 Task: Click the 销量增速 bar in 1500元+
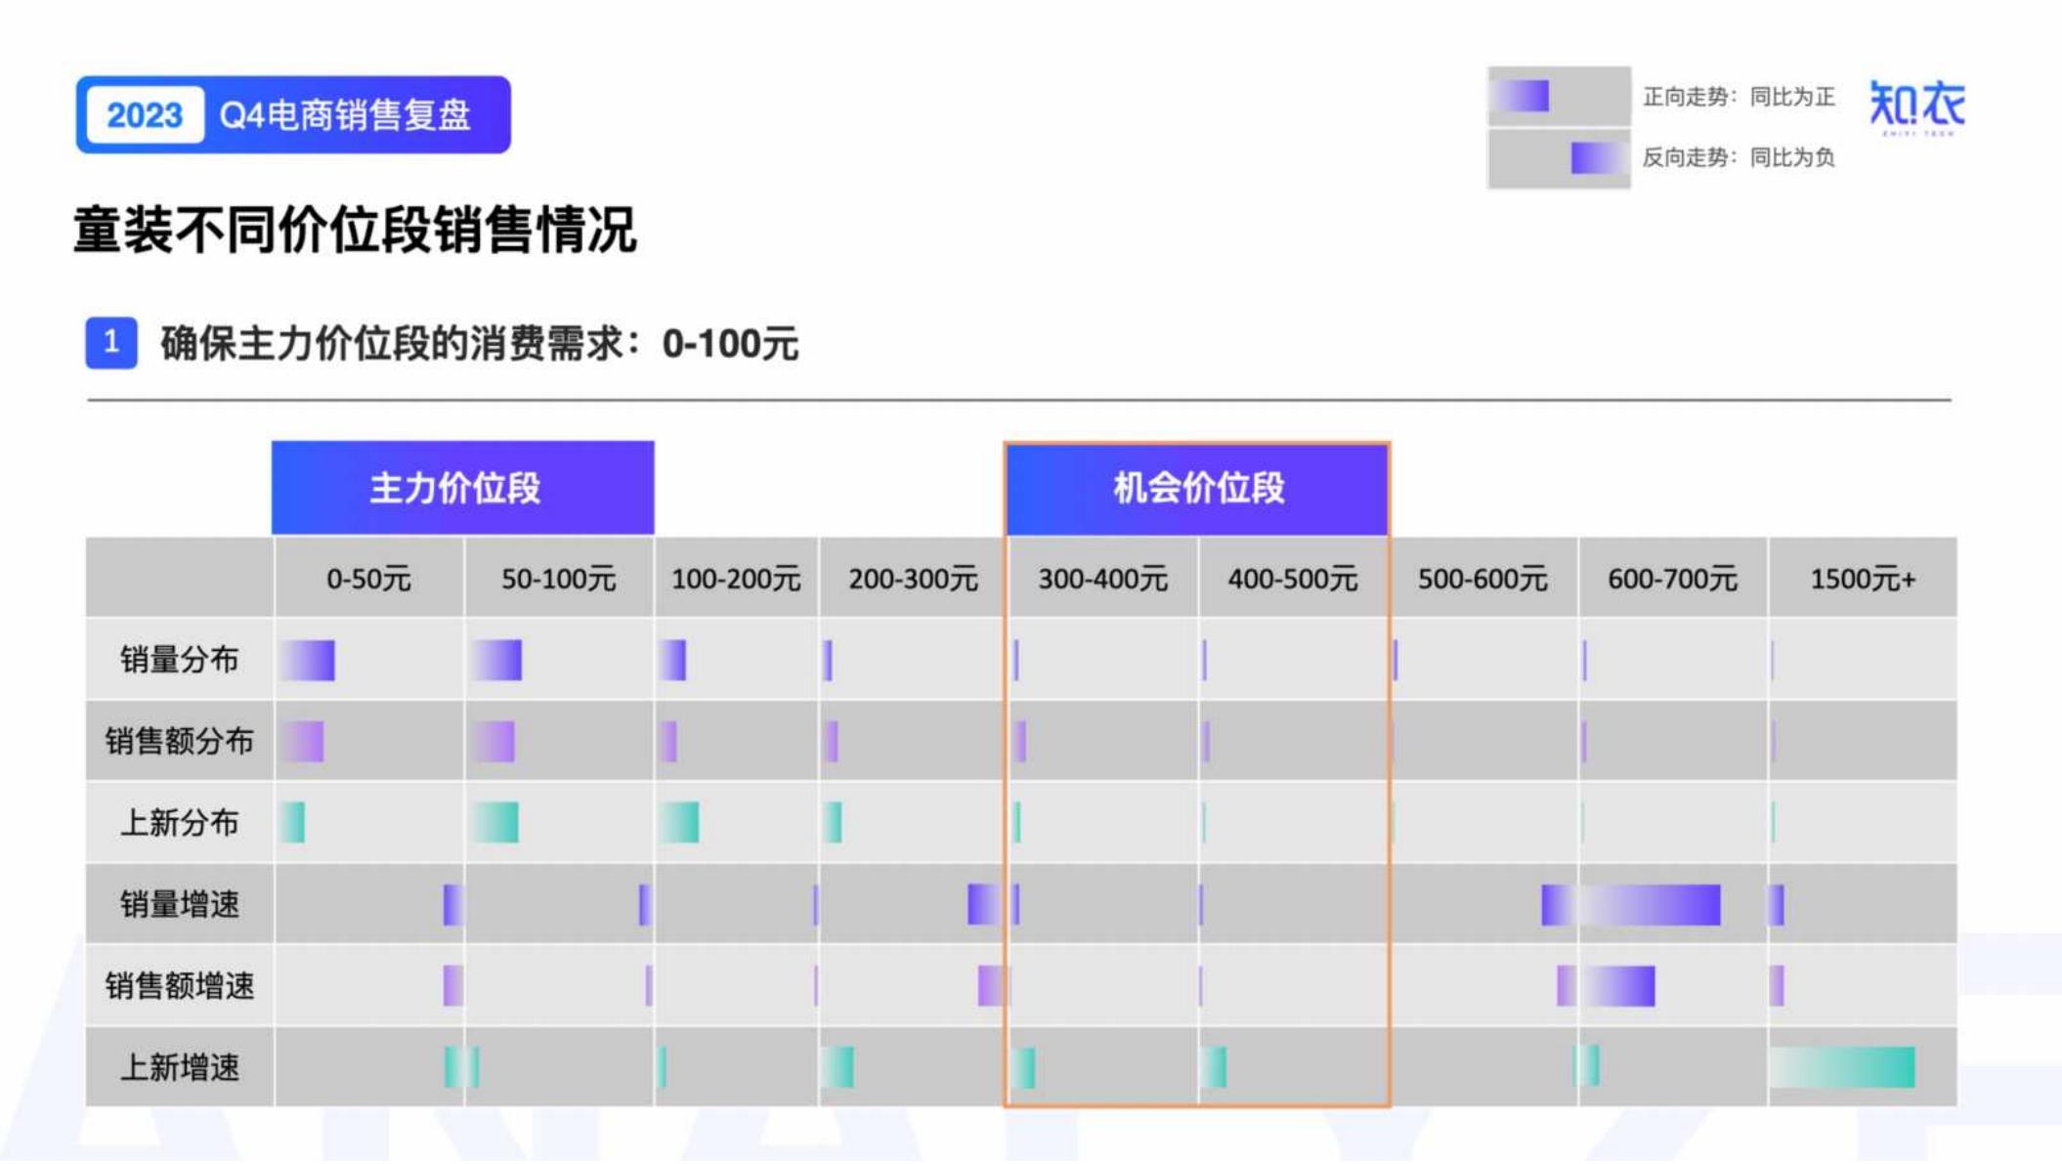pos(1778,905)
